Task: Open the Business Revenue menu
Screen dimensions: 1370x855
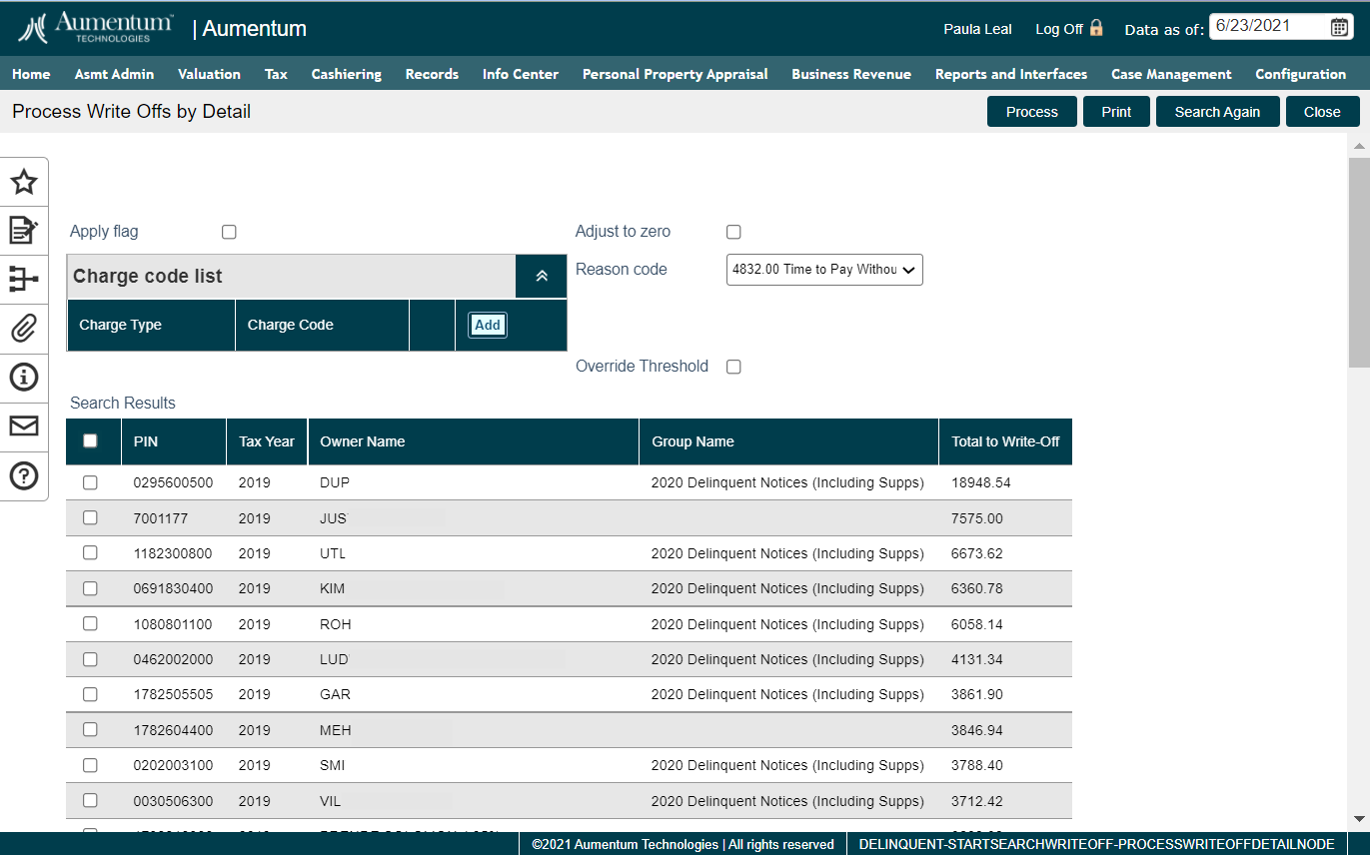Action: pyautogui.click(x=851, y=74)
